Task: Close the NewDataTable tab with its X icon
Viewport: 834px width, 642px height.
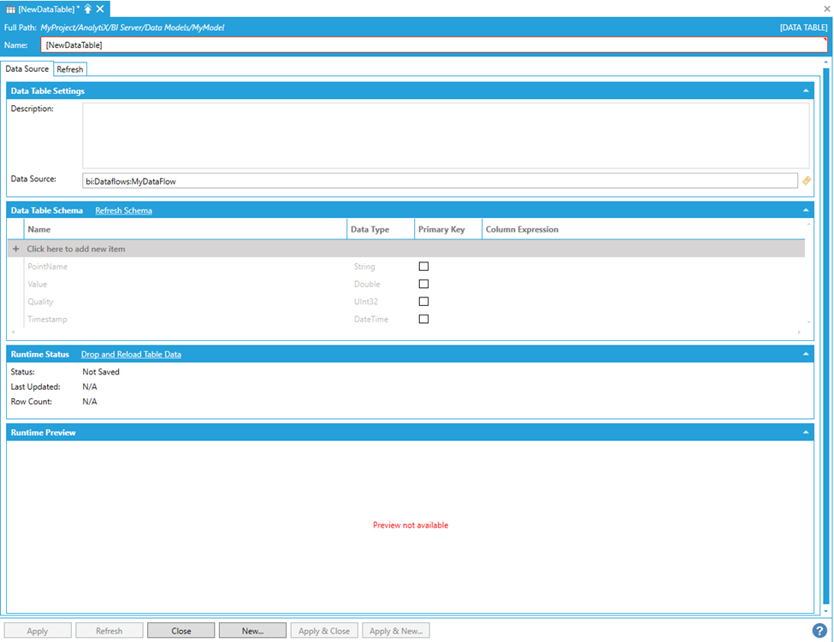Action: (100, 9)
